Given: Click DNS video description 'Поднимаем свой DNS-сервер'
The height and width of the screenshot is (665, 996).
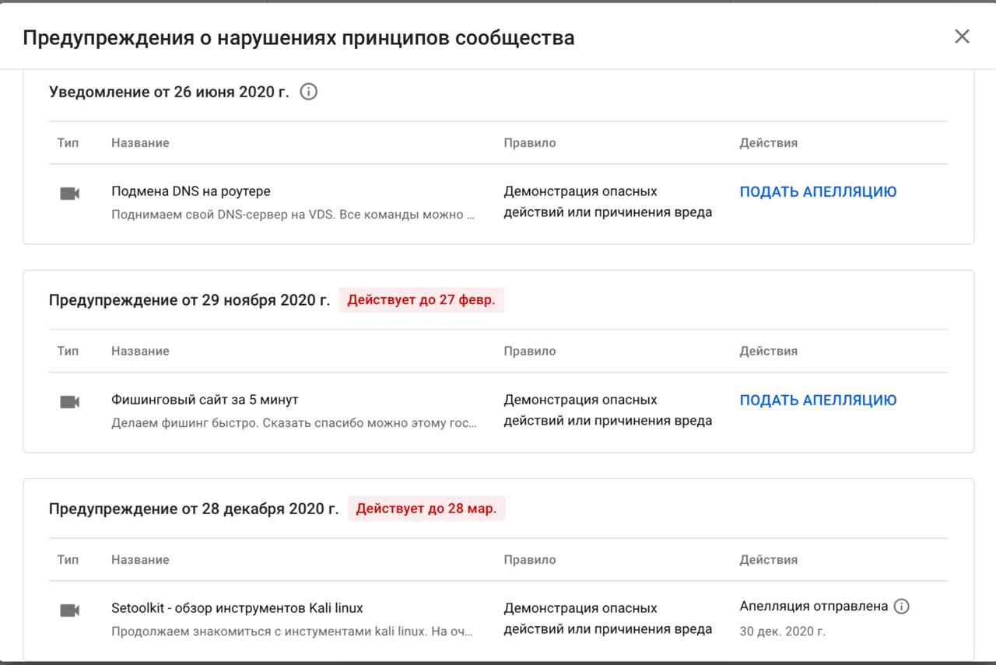Looking at the screenshot, I should pos(293,215).
